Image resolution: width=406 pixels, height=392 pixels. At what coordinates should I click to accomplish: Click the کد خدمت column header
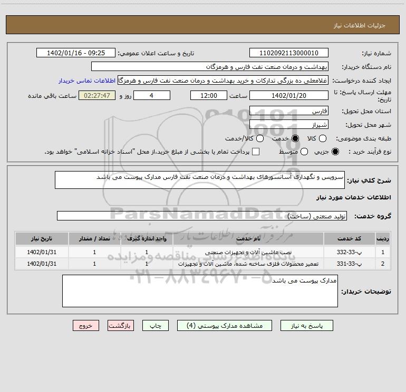349,238
